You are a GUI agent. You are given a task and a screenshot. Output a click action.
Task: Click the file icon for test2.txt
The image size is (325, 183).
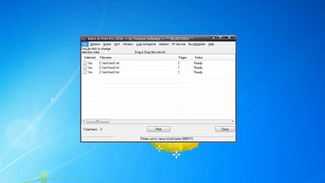tap(85, 68)
